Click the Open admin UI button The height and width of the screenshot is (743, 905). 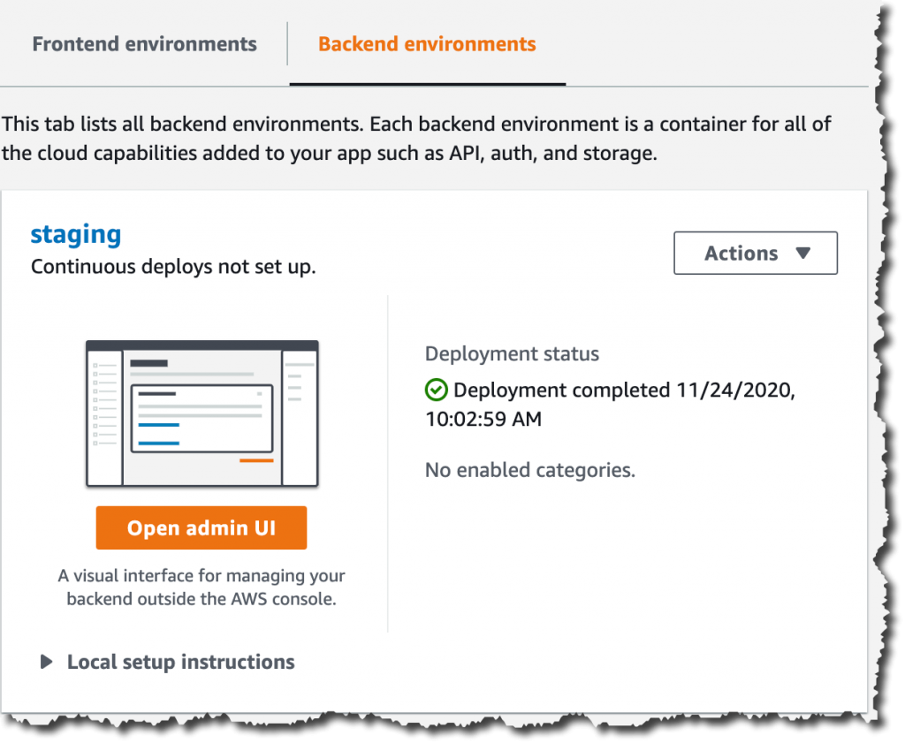point(202,527)
